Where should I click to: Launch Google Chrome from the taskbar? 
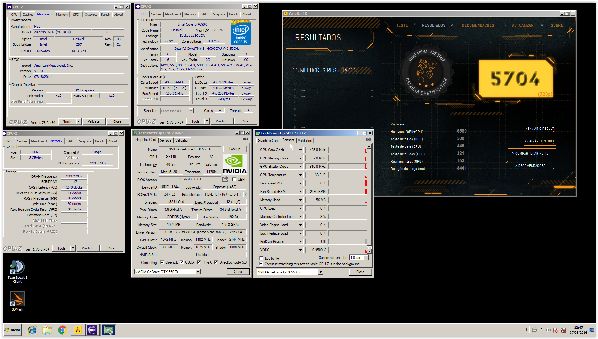(62, 330)
